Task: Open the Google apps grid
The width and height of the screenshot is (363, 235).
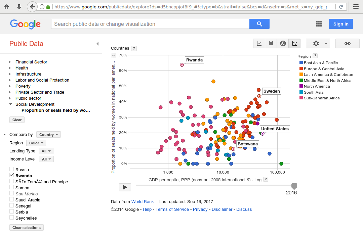Action: point(319,24)
